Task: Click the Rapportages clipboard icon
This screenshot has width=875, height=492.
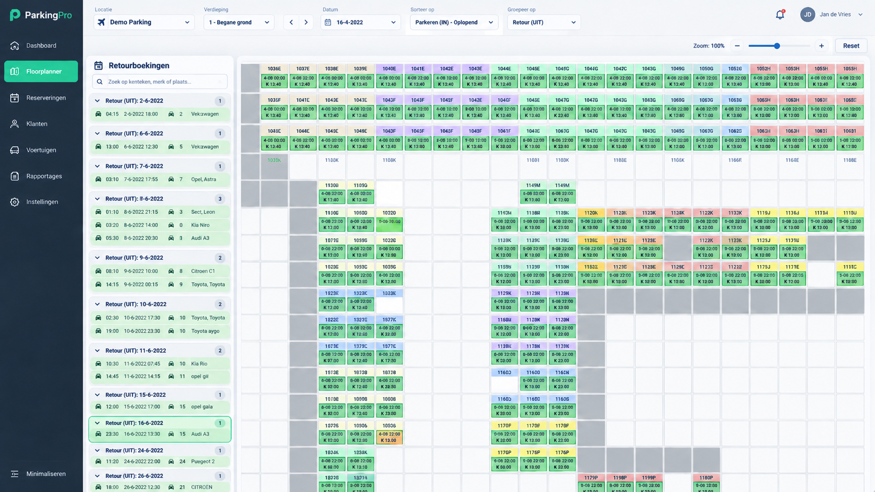Action: tap(15, 176)
